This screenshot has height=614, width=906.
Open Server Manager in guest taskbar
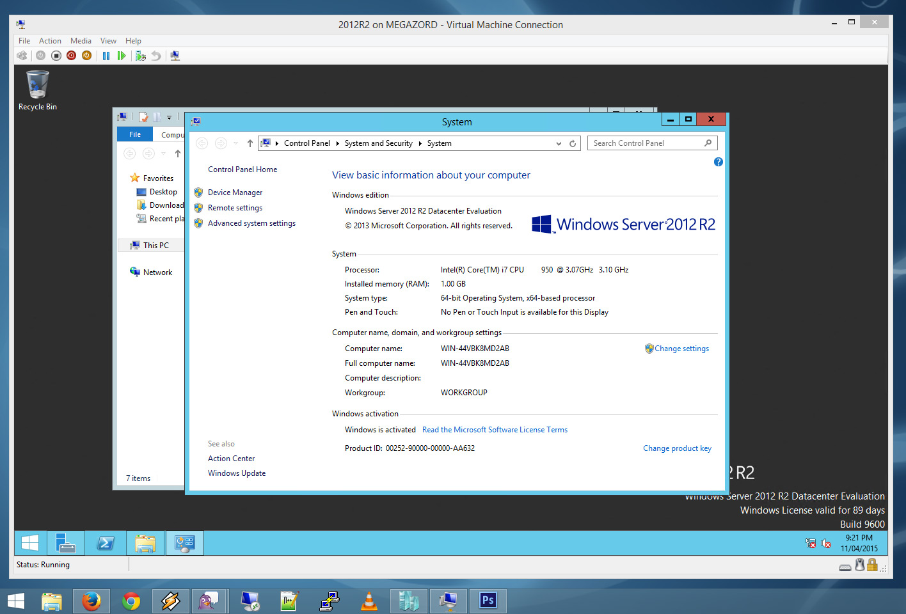(65, 543)
